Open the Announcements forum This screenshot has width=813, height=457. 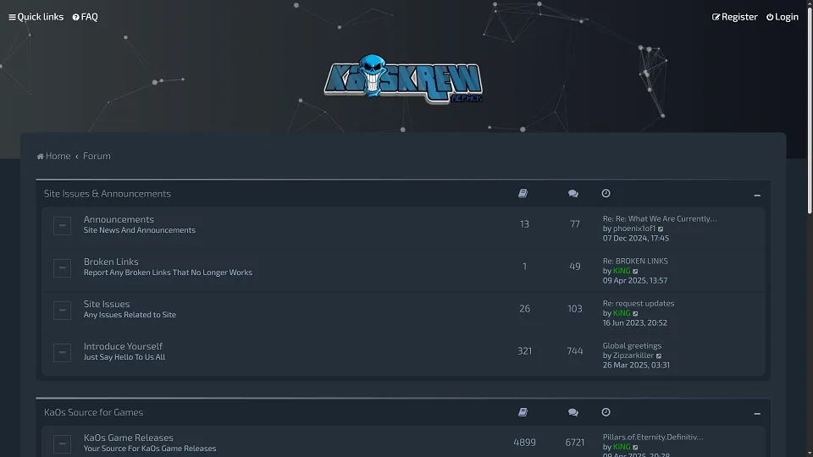pyautogui.click(x=119, y=219)
